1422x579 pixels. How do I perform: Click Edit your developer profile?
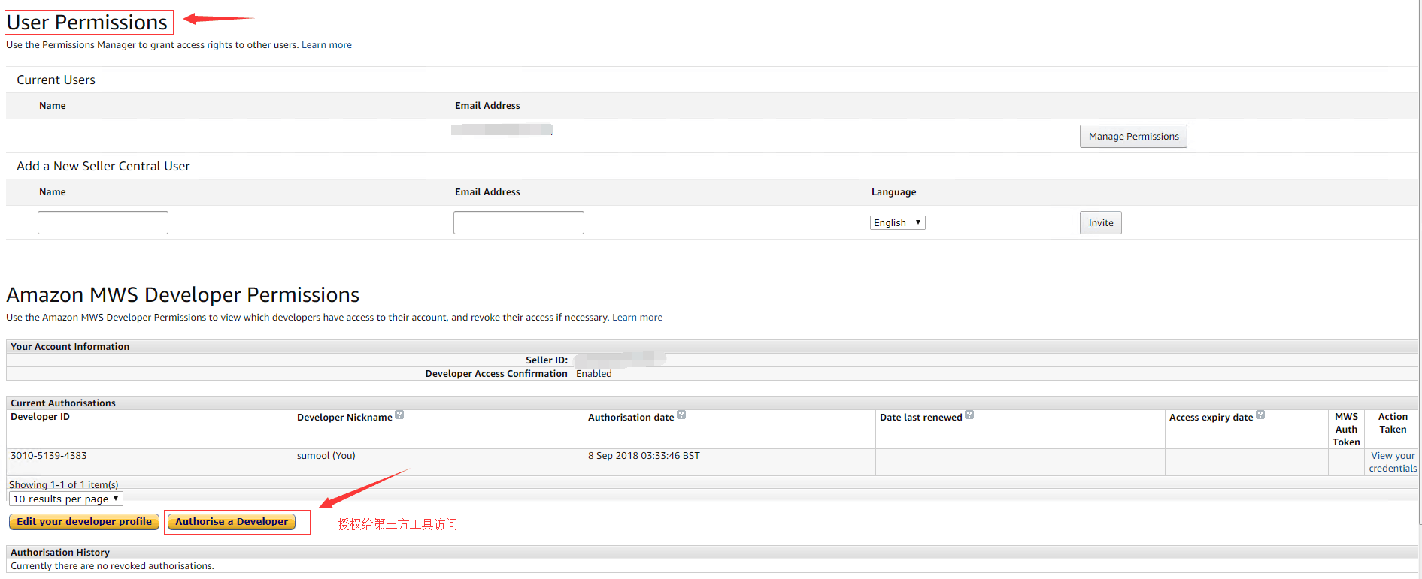click(84, 522)
